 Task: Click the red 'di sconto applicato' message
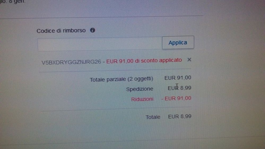coord(158,60)
